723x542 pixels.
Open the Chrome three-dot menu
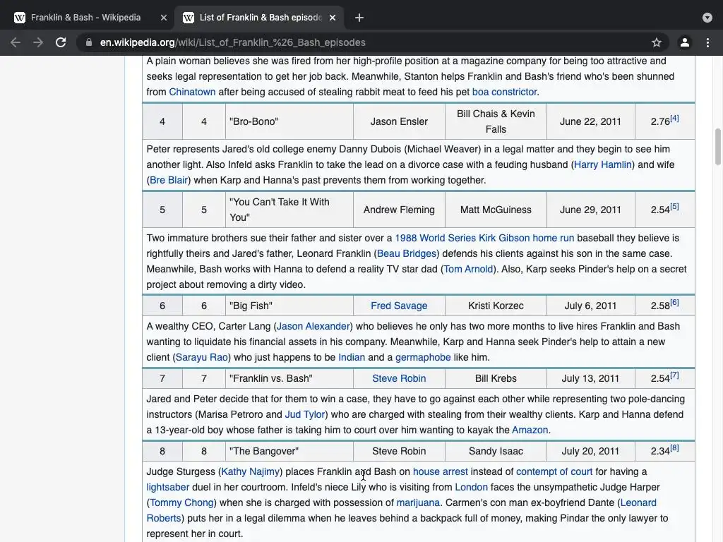707,42
